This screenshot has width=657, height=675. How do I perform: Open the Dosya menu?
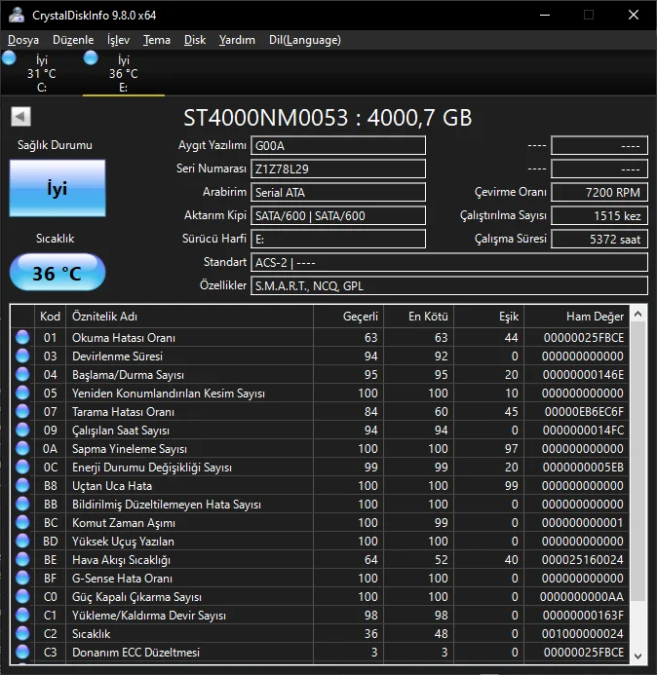click(x=23, y=40)
